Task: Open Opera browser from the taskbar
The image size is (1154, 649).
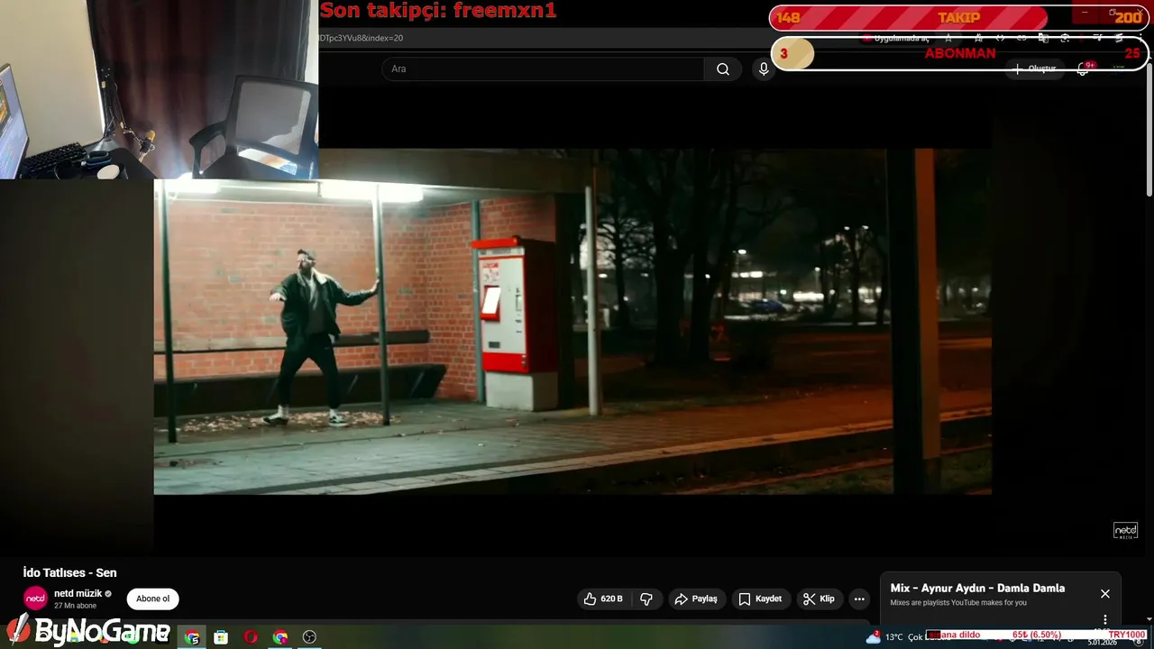Action: pyautogui.click(x=251, y=637)
